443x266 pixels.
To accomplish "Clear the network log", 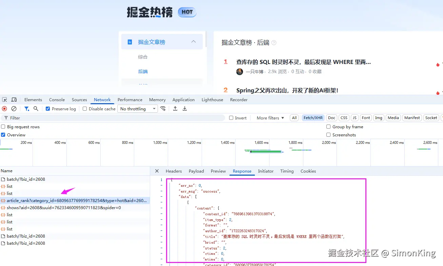I will pos(14,109).
